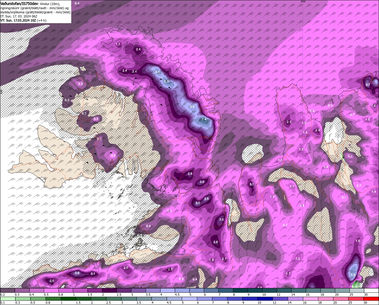The image size is (379, 305).
Task: Click the Veðurstofan/IS750dev title text
Action: tap(19, 3)
